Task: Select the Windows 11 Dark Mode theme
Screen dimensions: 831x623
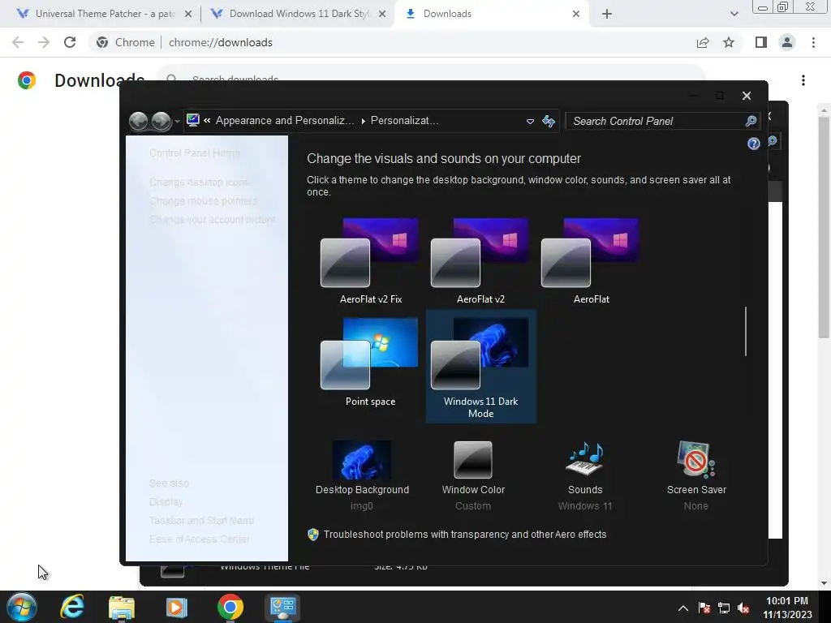Action: click(x=480, y=367)
